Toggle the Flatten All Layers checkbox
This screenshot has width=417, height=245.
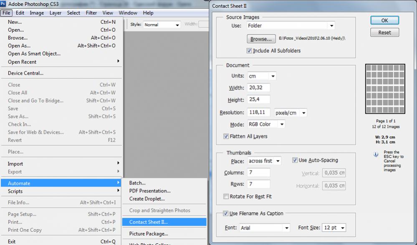coord(226,136)
